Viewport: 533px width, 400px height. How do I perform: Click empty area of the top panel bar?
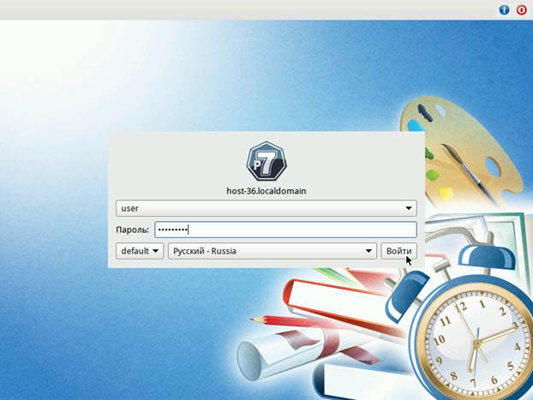tap(257, 9)
